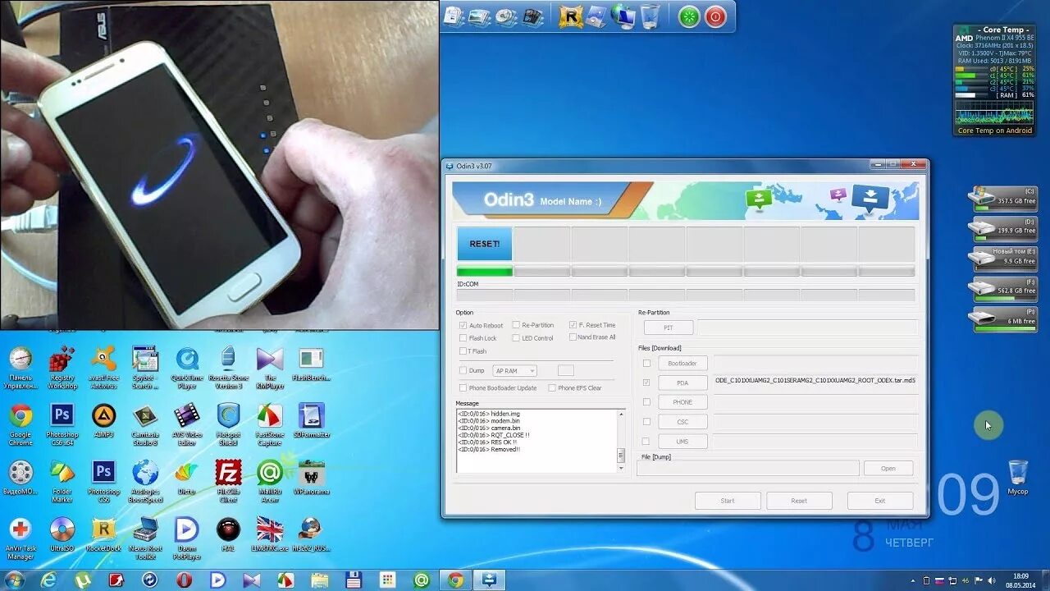Open Internet Explorer from the taskbar

[x=49, y=580]
